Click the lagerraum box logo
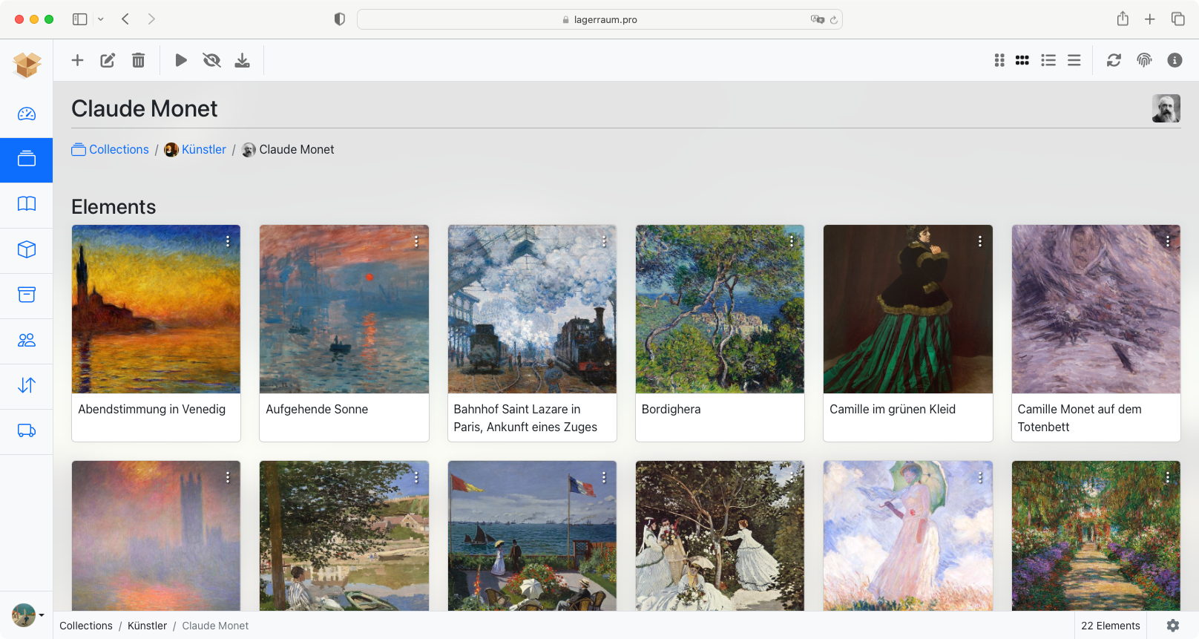This screenshot has height=639, width=1199. coord(27,65)
